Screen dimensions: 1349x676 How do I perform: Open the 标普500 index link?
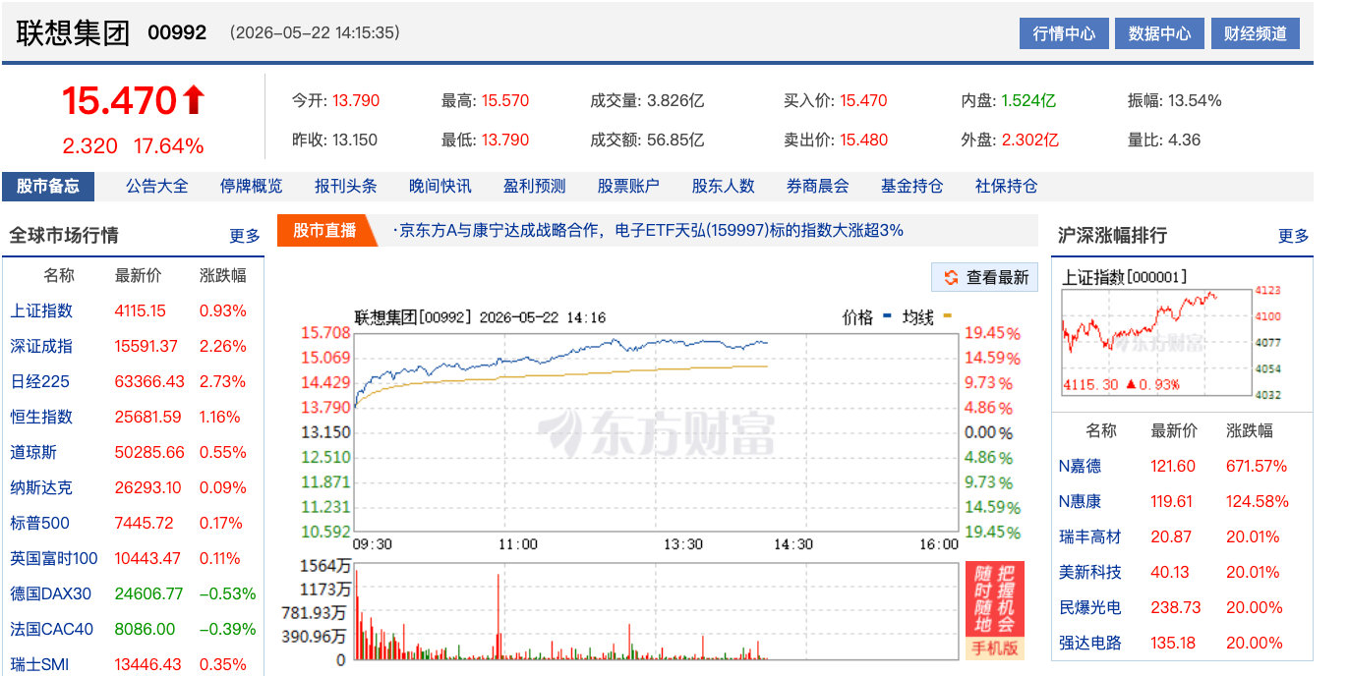pos(40,523)
